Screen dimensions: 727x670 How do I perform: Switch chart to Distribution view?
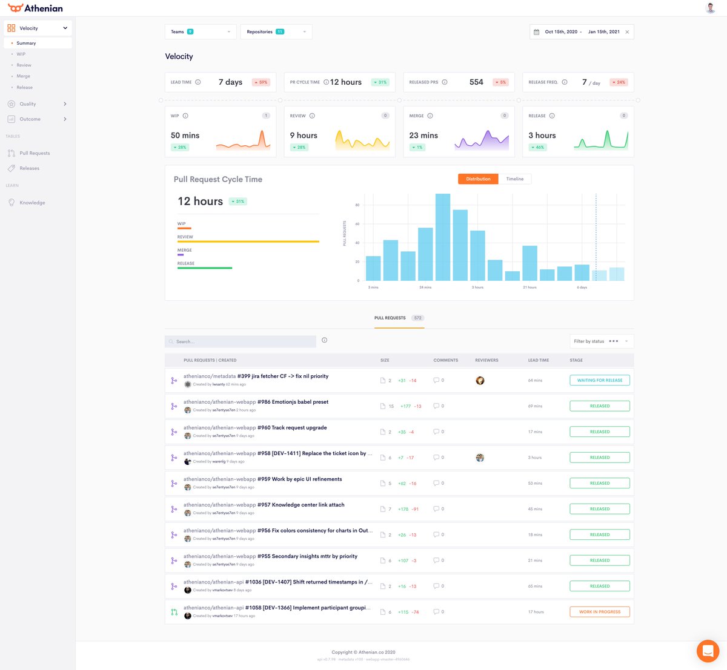[x=478, y=179]
